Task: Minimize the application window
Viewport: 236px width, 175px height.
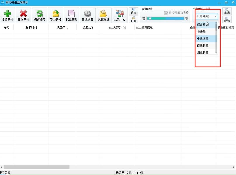Action: 219,3
